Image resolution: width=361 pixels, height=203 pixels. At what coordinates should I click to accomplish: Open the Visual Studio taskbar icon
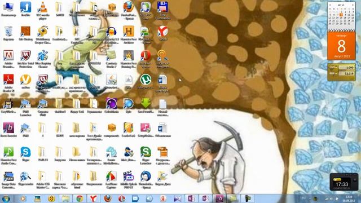[x=177, y=198]
